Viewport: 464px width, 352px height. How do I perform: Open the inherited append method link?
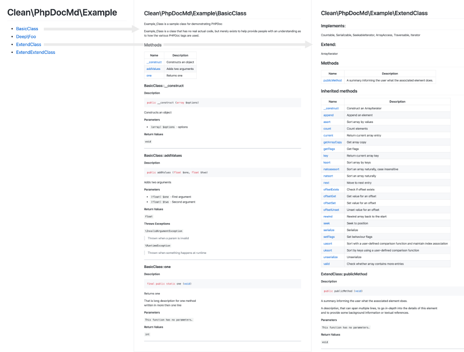[x=328, y=115]
